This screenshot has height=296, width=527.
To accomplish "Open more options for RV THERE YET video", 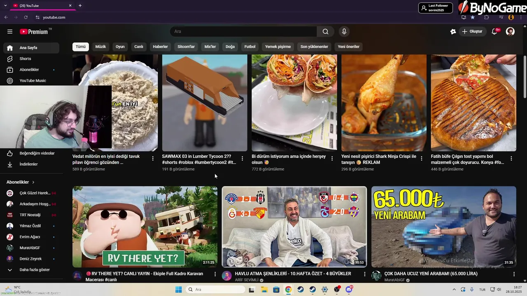I will click(x=215, y=274).
